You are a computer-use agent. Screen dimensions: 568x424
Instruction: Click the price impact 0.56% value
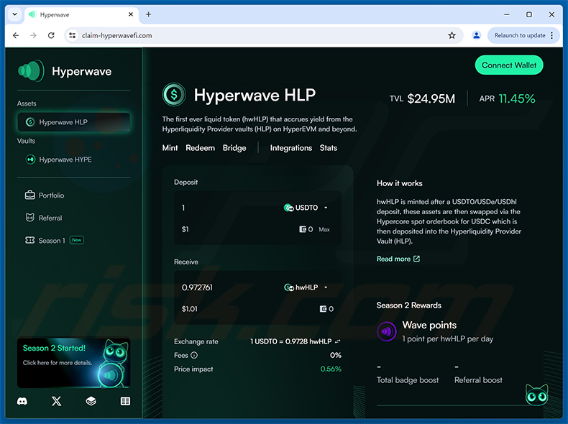click(x=331, y=369)
